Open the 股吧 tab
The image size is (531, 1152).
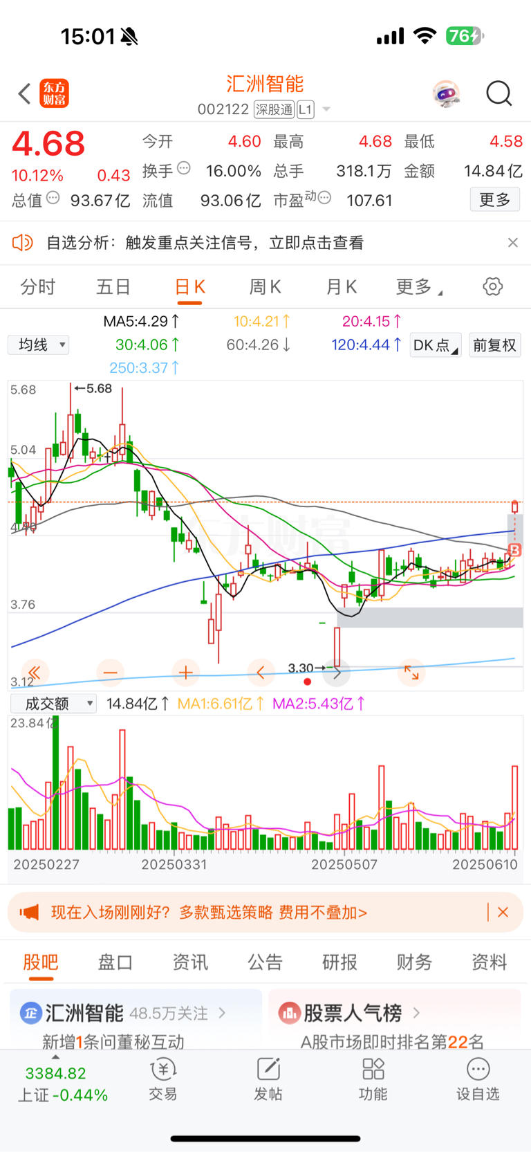pyautogui.click(x=41, y=962)
